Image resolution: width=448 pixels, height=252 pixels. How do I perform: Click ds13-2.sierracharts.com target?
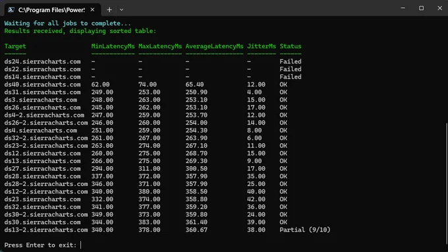(x=46, y=230)
